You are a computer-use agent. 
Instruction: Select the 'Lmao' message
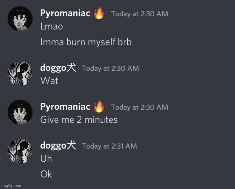[x=51, y=26]
